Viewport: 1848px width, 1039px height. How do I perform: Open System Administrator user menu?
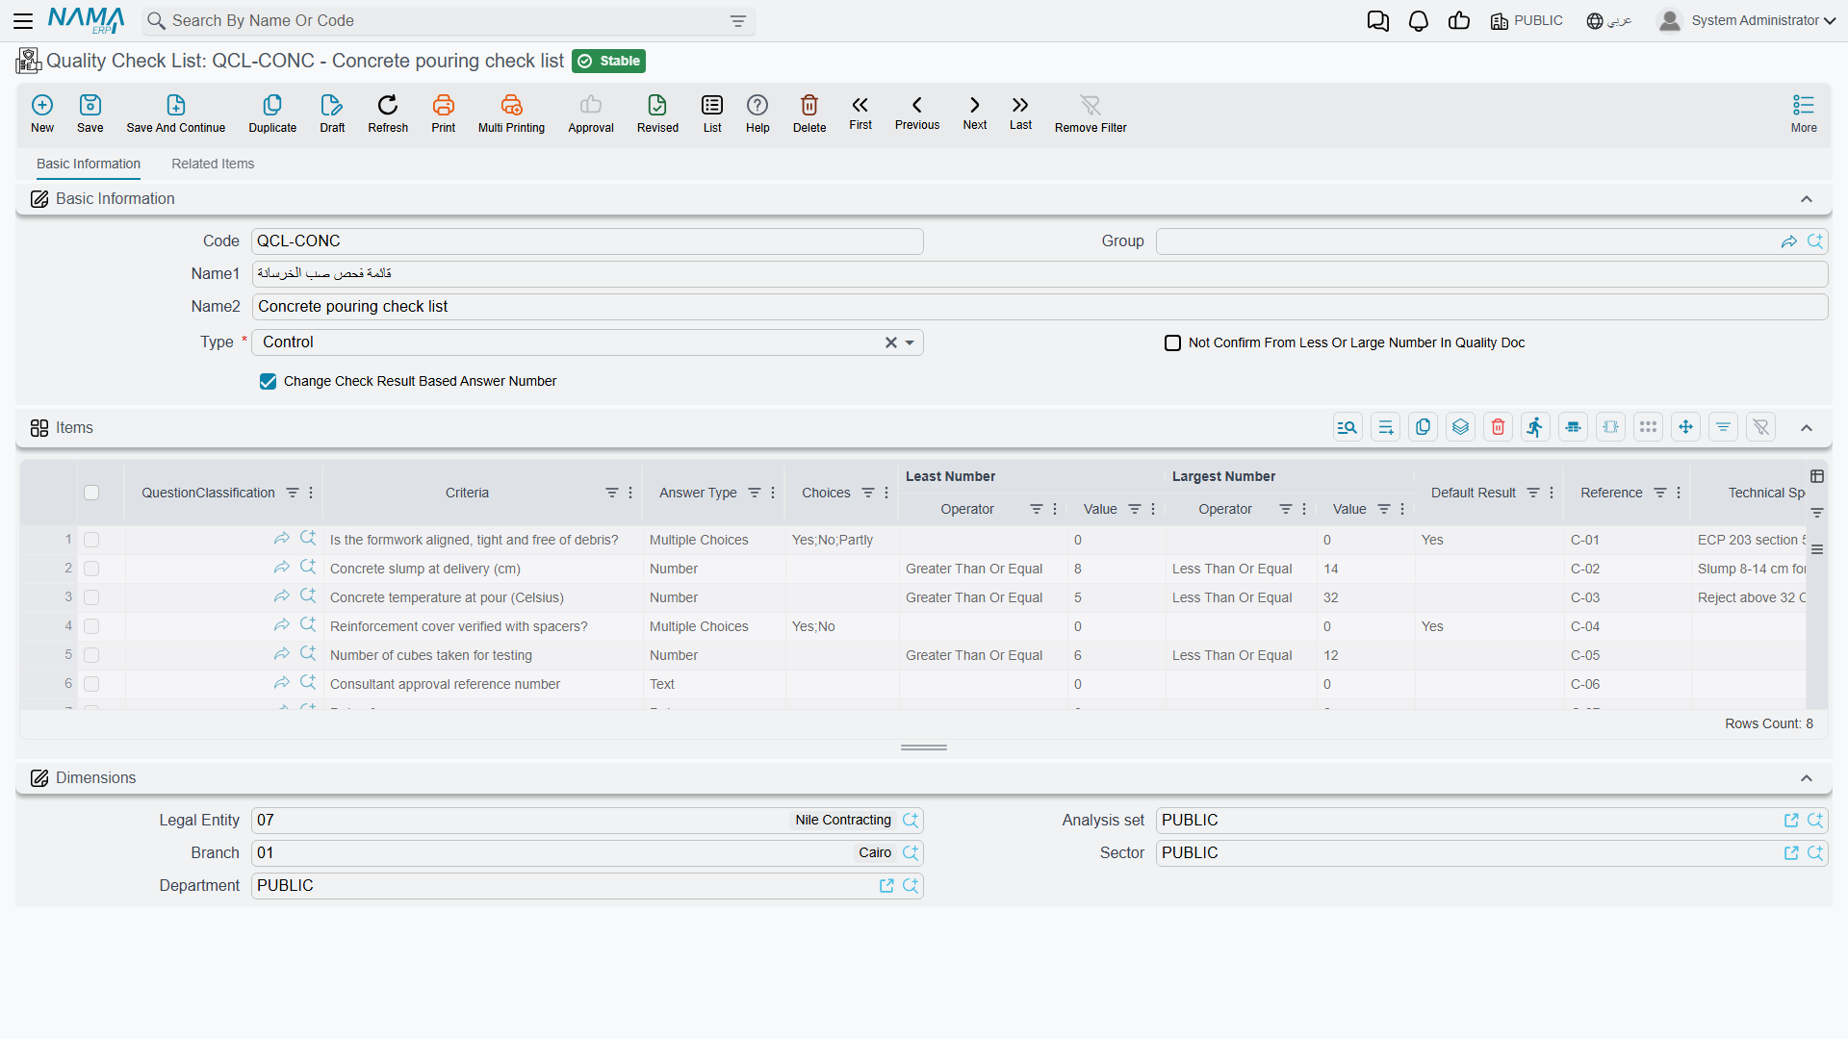coord(1747,21)
